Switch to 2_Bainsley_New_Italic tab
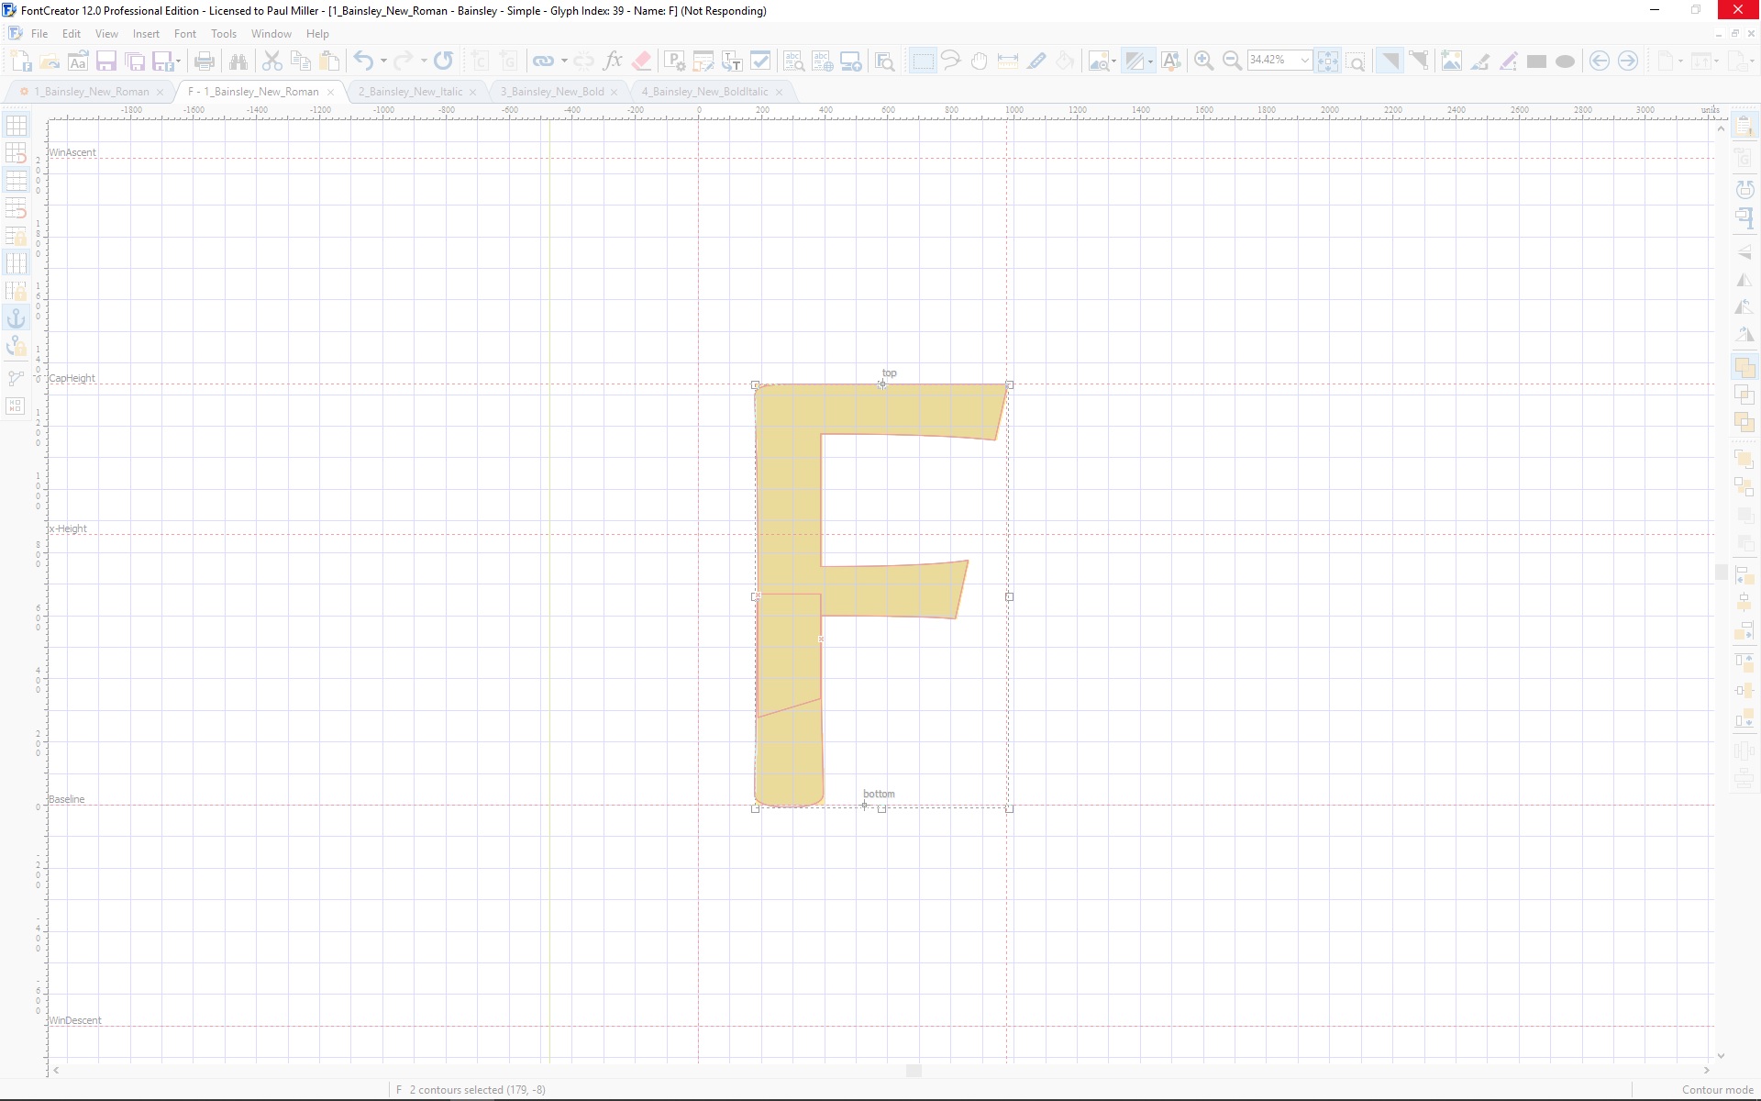1761x1101 pixels. [410, 92]
